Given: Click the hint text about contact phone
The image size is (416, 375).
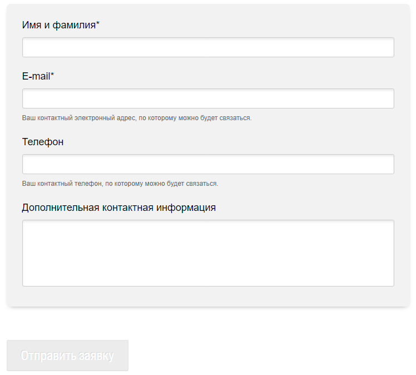Looking at the screenshot, I should click(120, 184).
